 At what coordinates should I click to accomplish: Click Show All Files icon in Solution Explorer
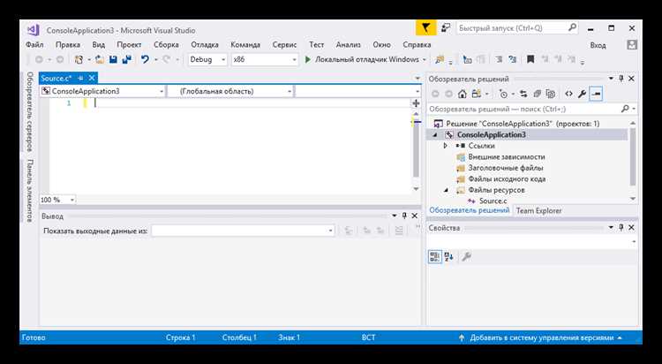pos(550,94)
